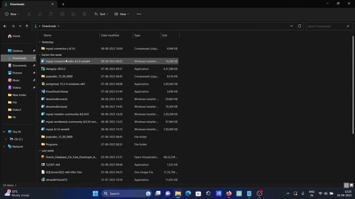Sort by Size column header
The image size is (355, 199).
coord(170,35)
